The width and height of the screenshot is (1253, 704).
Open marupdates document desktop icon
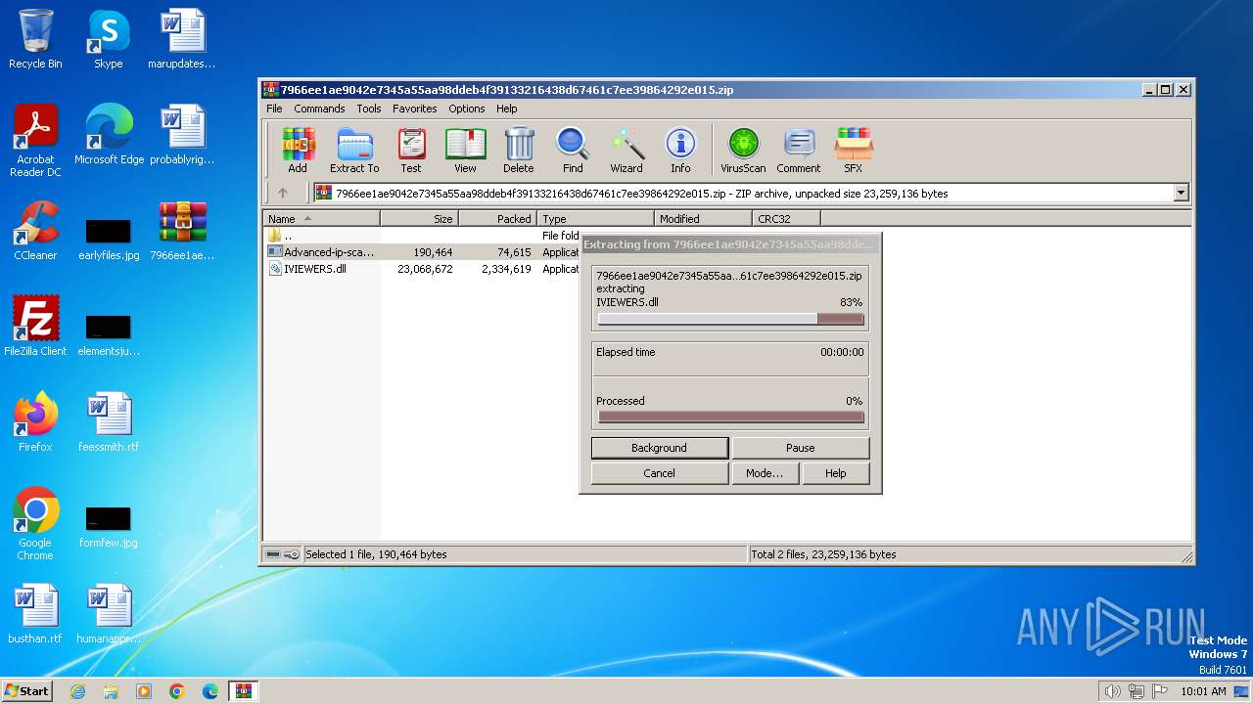182,39
